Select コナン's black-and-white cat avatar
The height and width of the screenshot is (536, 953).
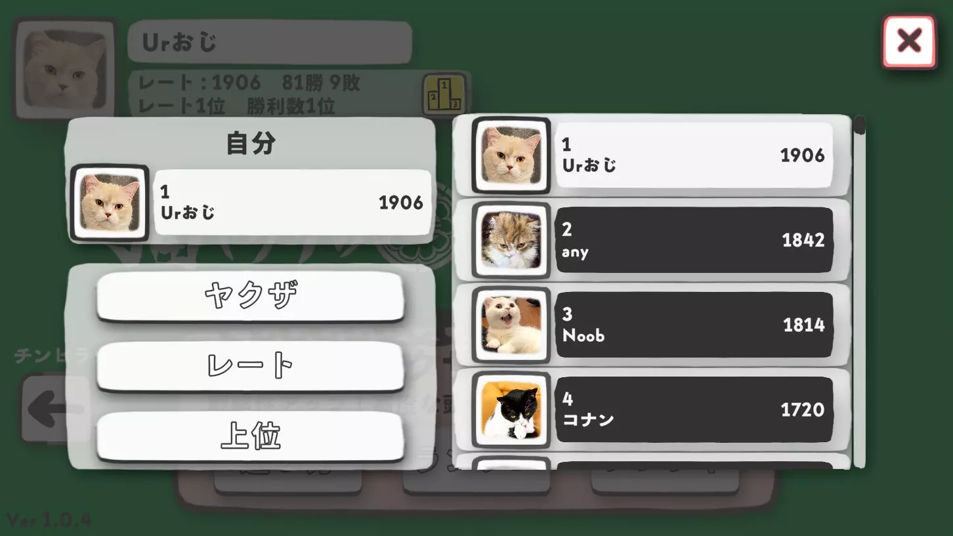pos(511,409)
